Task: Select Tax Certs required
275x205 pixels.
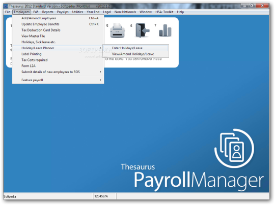Action: pyautogui.click(x=58, y=60)
